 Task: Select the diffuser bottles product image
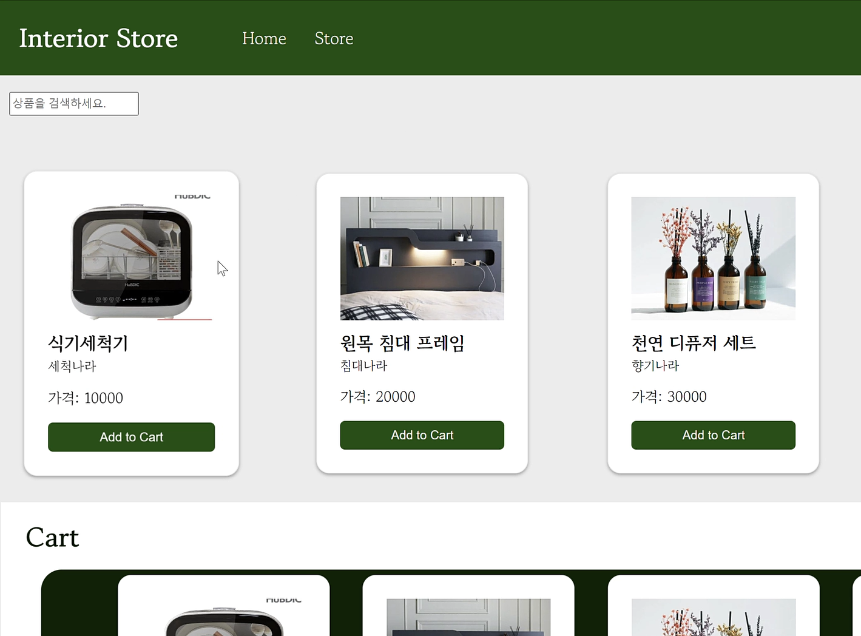[x=714, y=259]
